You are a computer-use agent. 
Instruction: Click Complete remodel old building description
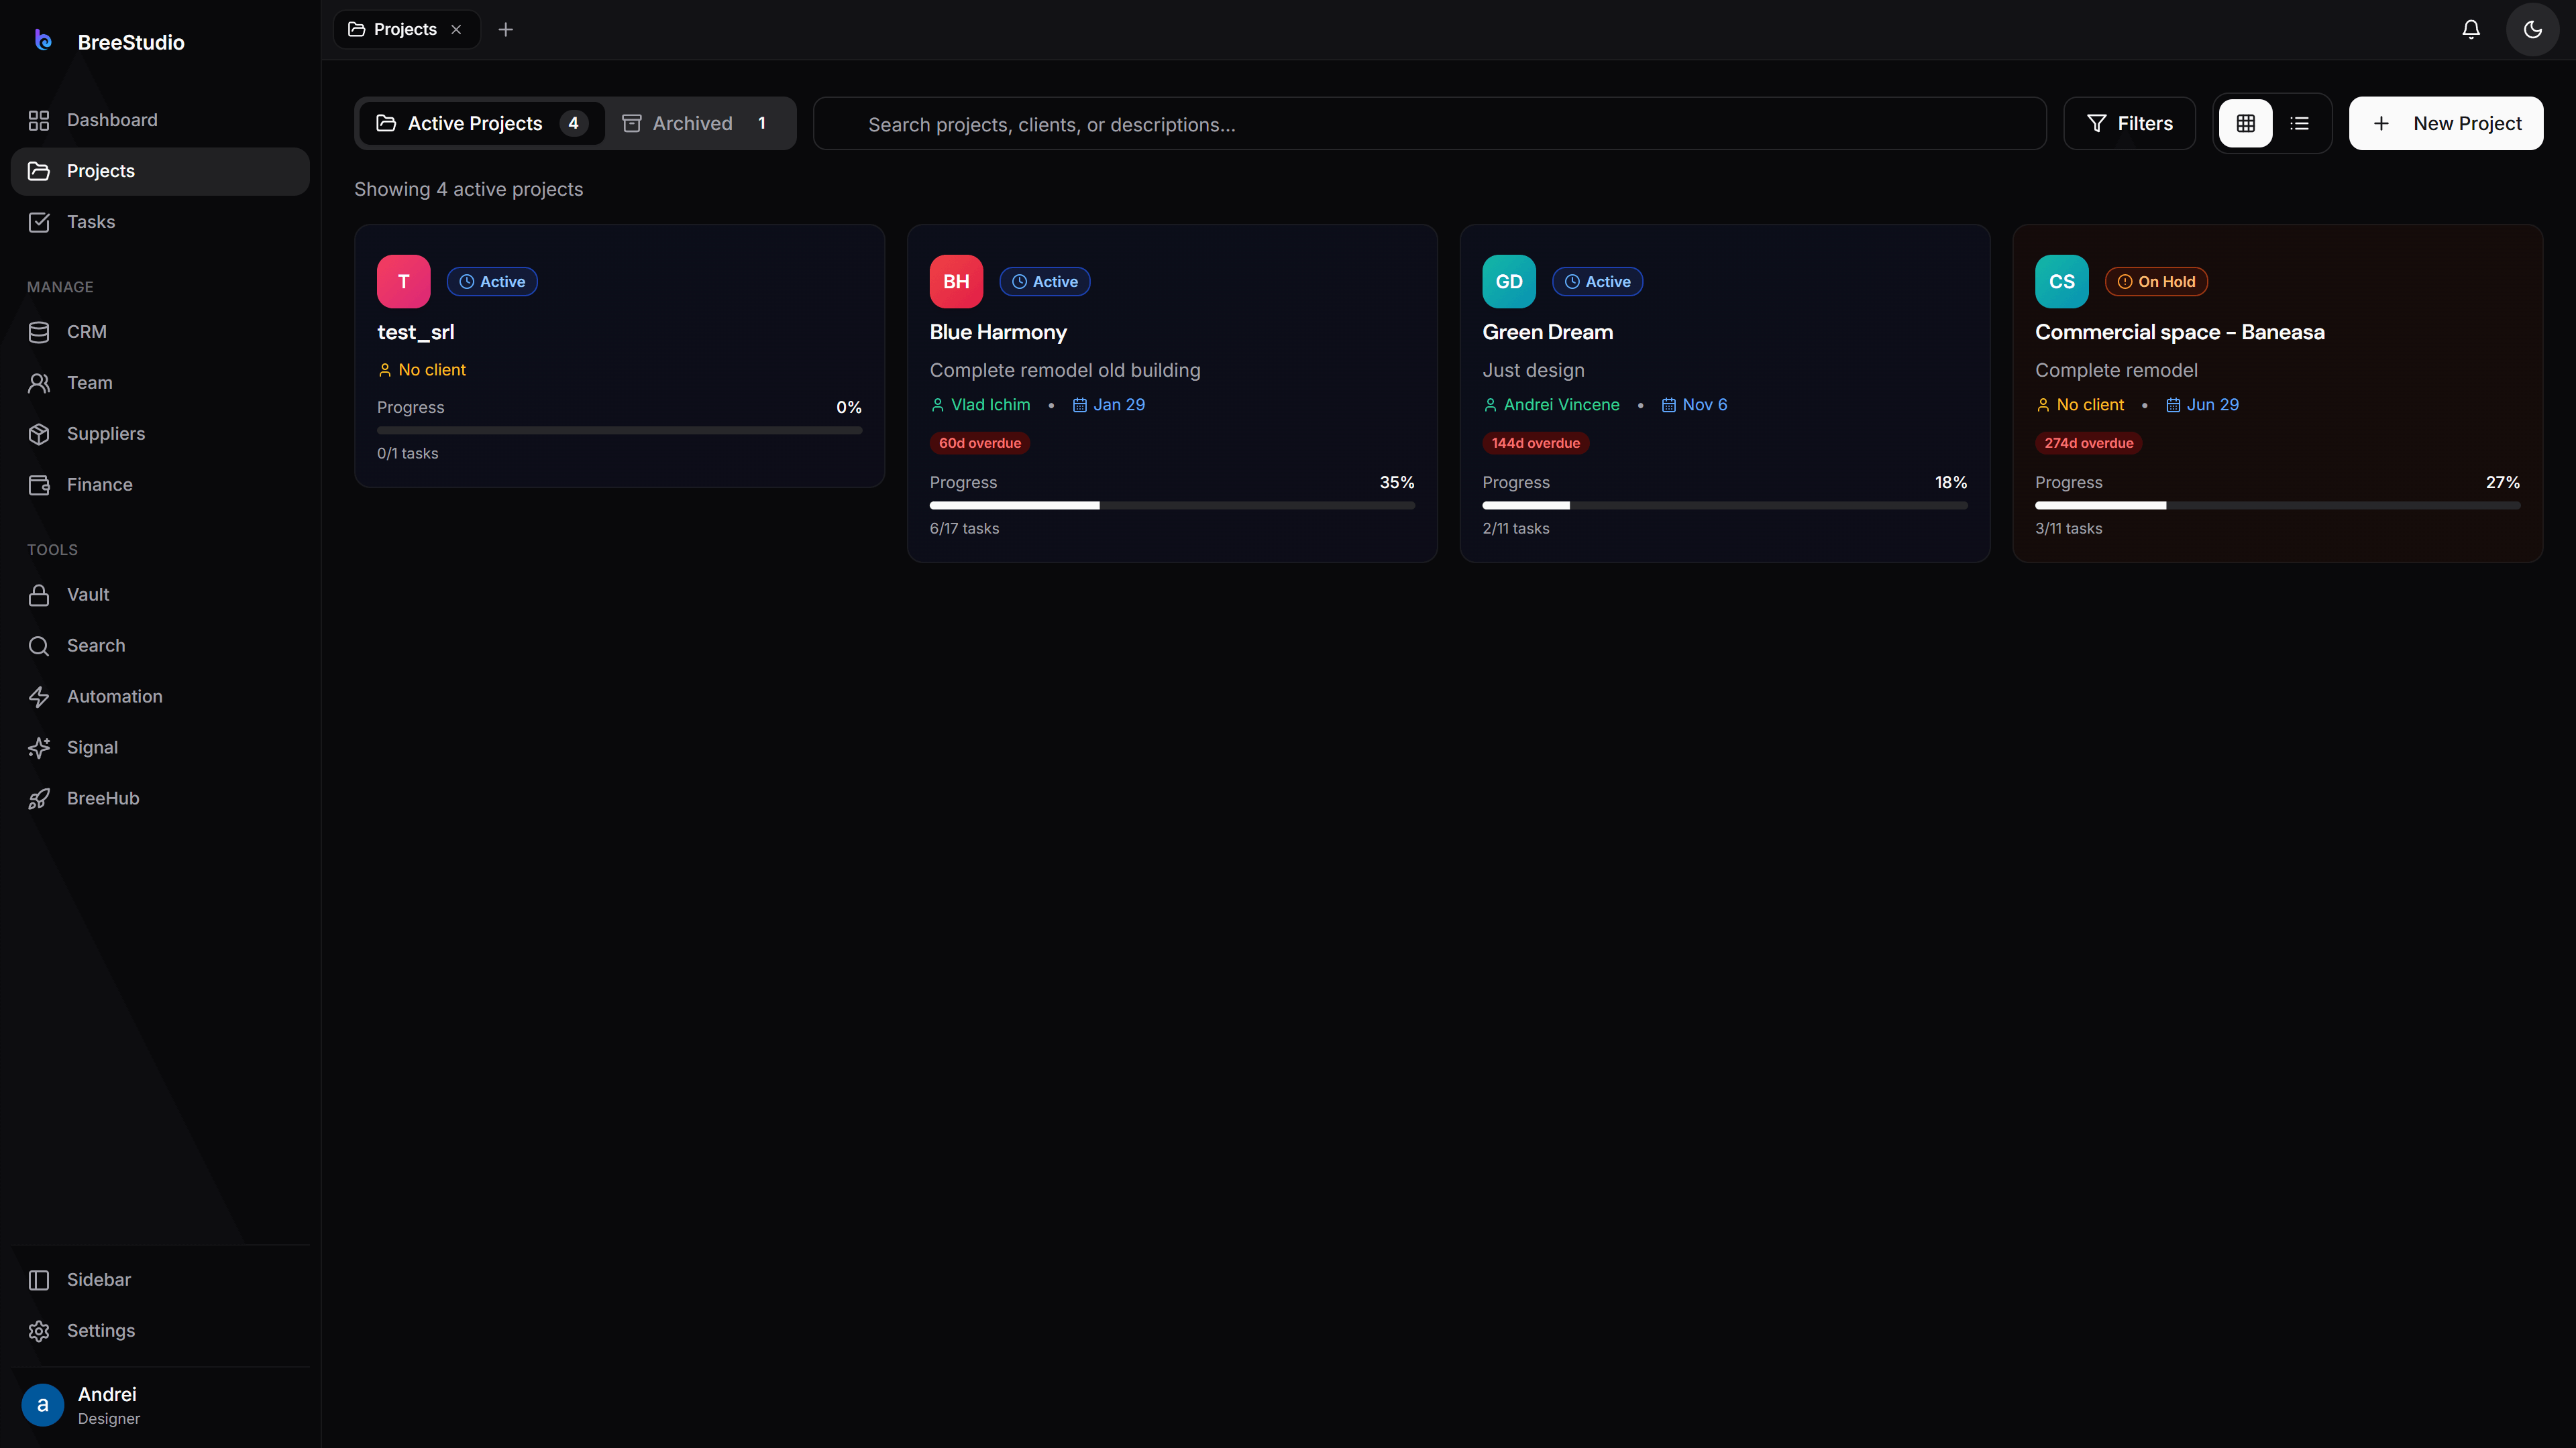click(1065, 370)
